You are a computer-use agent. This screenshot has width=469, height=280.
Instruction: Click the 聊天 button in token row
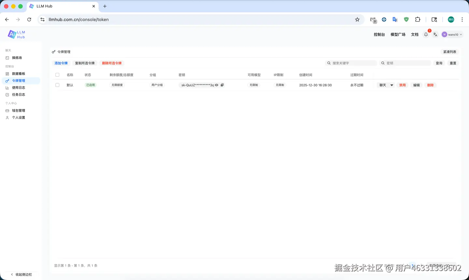pyautogui.click(x=383, y=85)
